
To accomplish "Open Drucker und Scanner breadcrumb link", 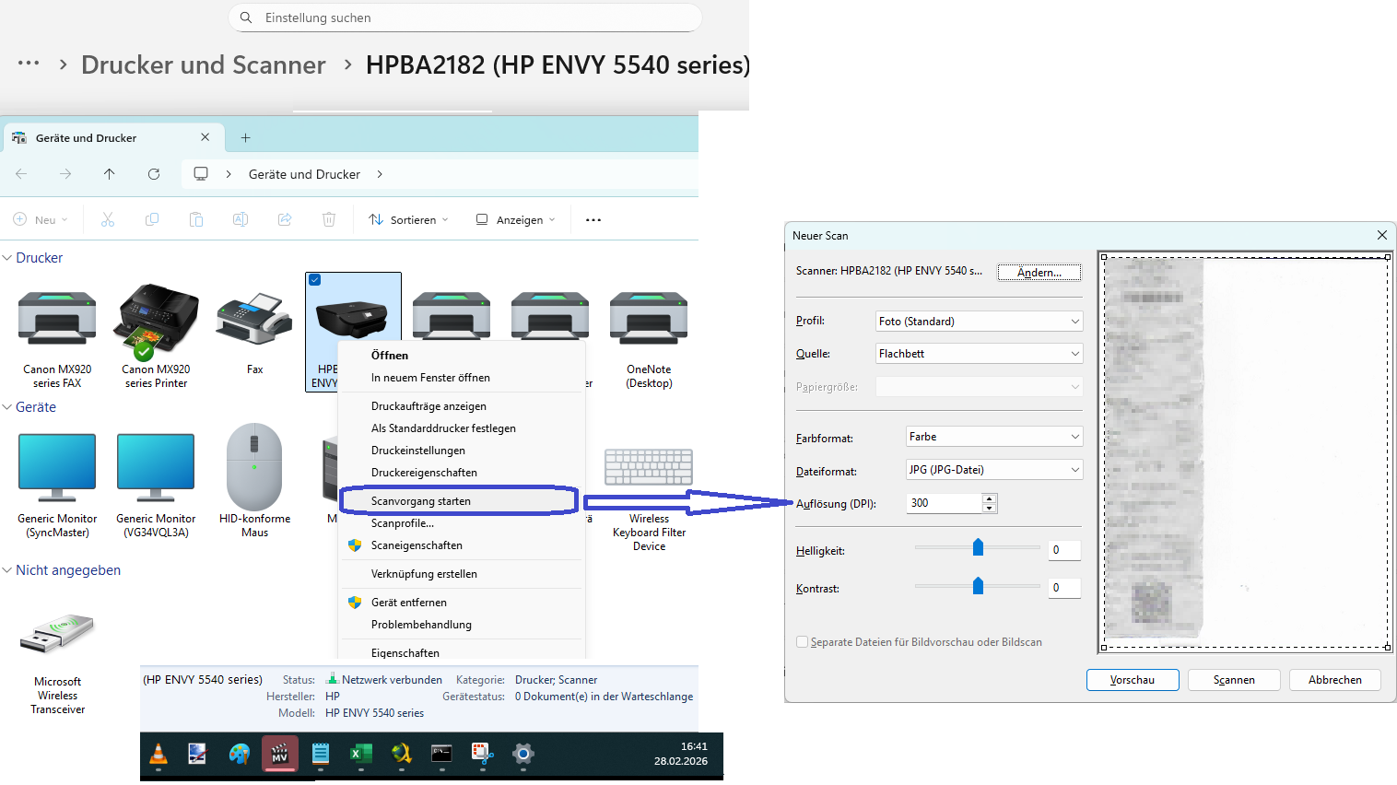I will (203, 64).
